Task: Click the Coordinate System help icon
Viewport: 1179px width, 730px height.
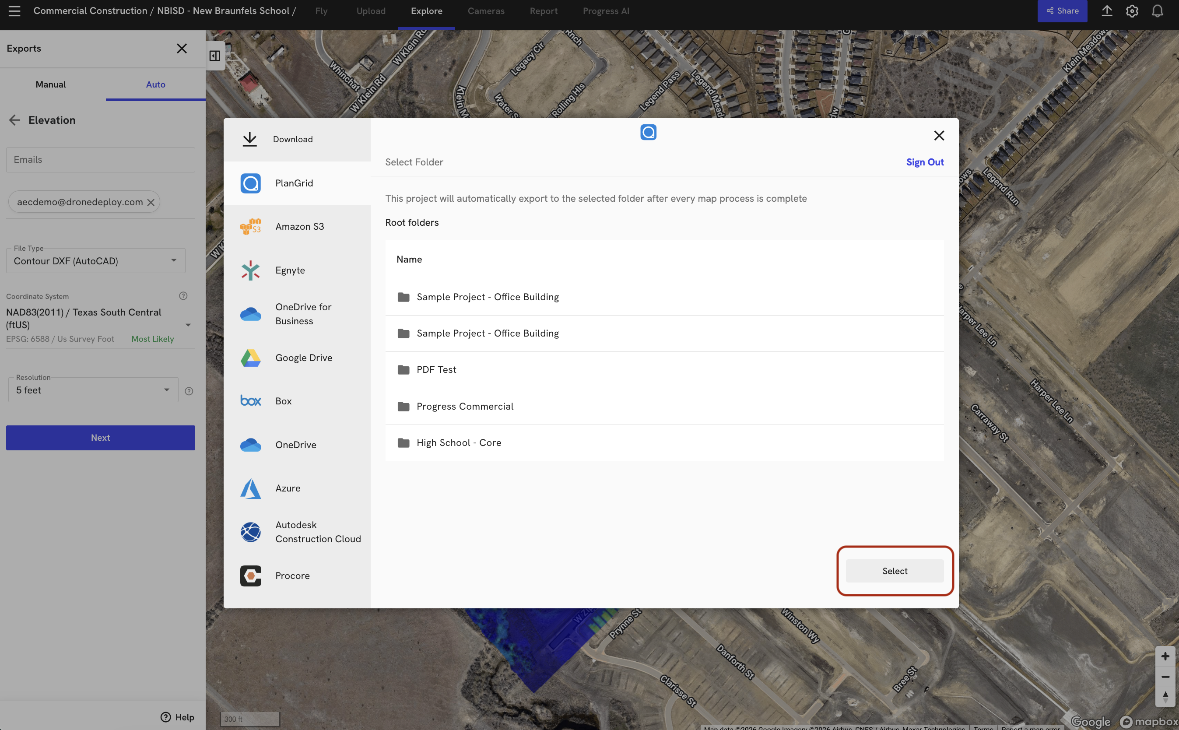Action: [x=183, y=296]
